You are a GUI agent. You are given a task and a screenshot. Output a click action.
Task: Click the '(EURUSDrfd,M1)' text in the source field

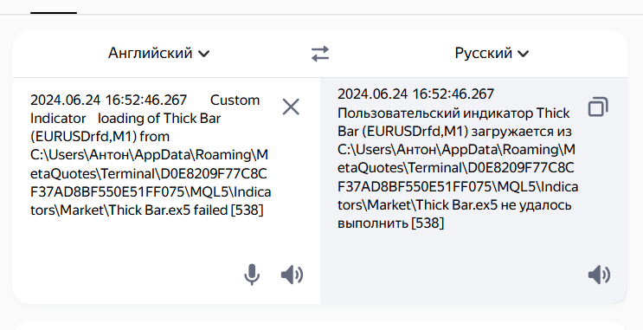(83, 137)
